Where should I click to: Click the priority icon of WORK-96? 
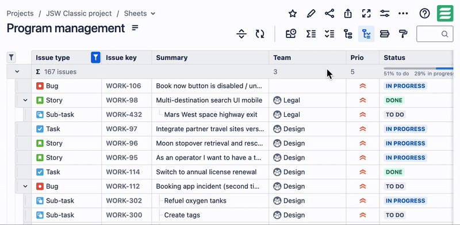(x=363, y=143)
